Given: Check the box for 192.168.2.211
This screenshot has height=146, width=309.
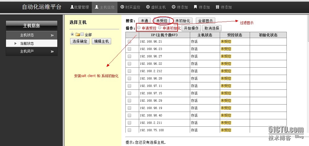Looking at the screenshot, I should point(129,123).
